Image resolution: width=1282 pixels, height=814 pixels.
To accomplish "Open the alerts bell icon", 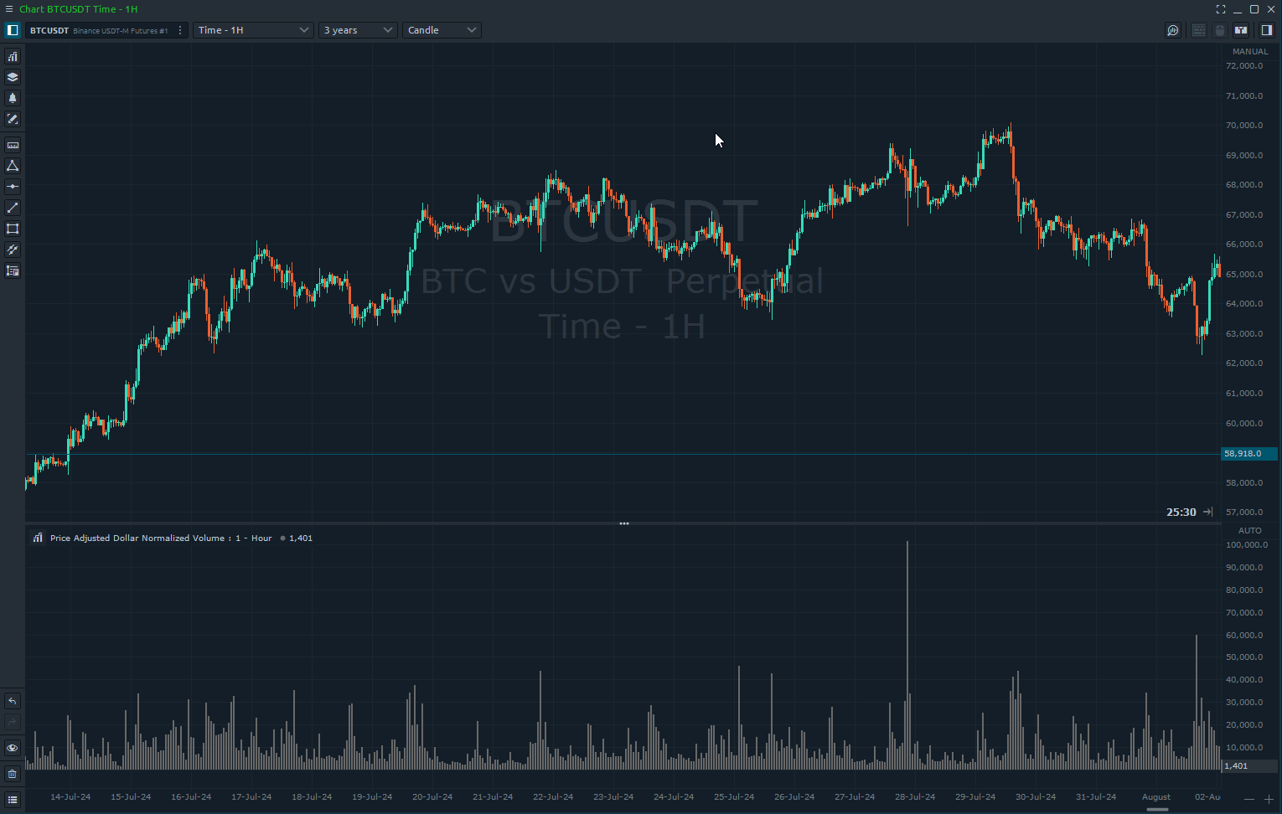I will click(13, 98).
